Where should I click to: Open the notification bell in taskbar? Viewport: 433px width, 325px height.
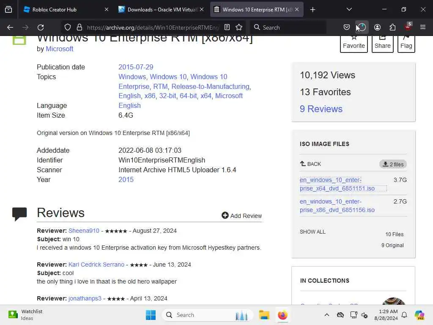click(404, 315)
